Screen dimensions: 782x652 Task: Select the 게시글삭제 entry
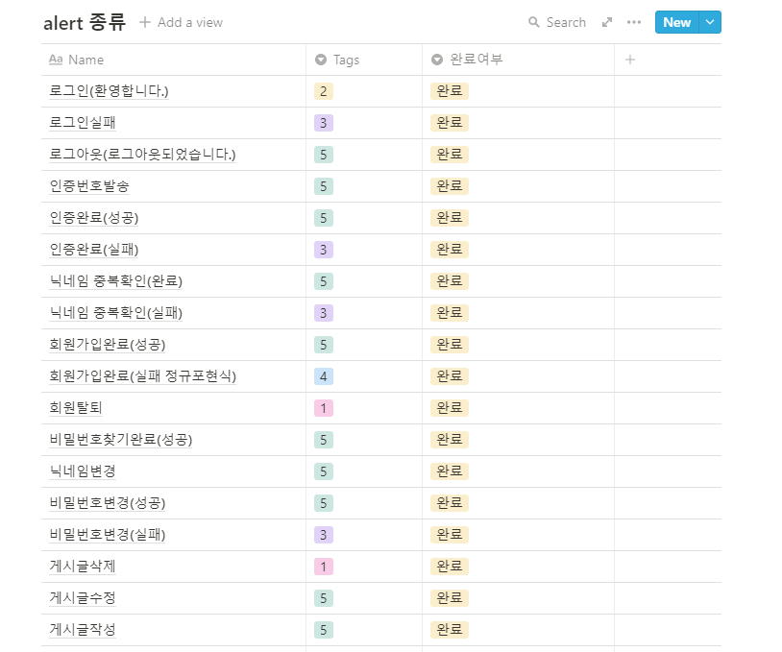83,567
